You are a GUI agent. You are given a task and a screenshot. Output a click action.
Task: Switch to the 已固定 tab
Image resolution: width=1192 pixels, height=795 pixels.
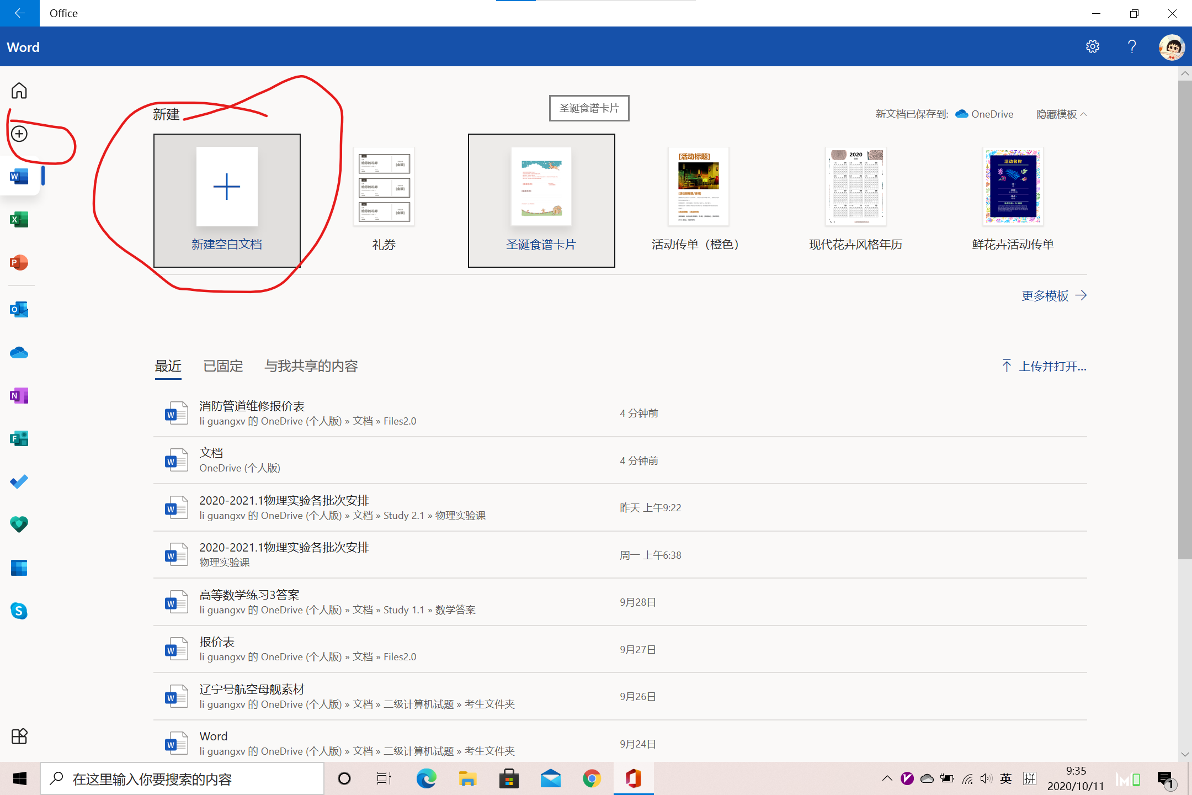(223, 366)
